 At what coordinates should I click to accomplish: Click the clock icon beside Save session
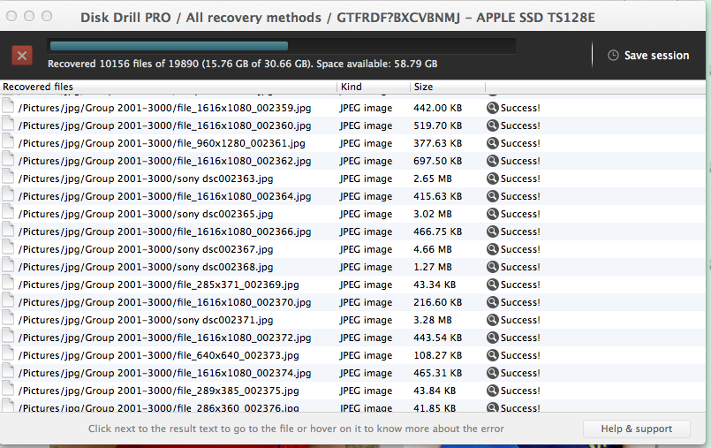[613, 56]
